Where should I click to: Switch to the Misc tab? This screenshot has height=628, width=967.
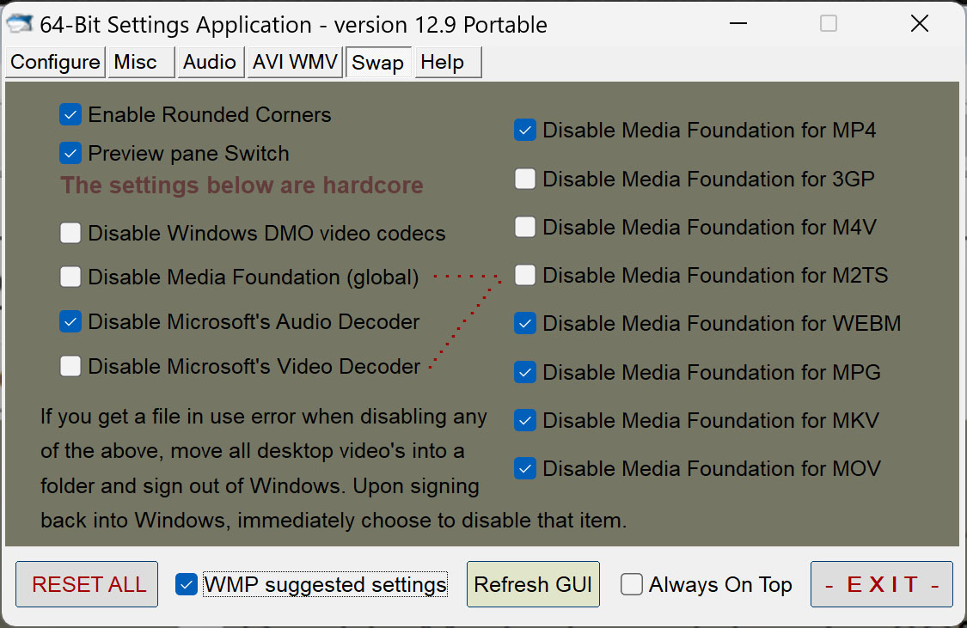tap(141, 62)
